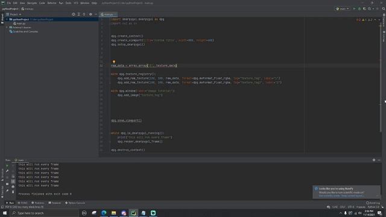Expand External Libraries node
Image resolution: width=386 pixels, height=217 pixels.
[7, 27]
